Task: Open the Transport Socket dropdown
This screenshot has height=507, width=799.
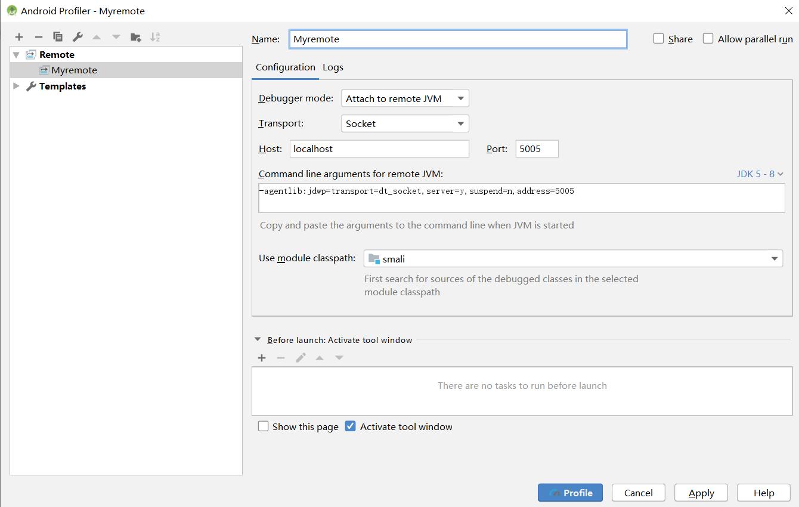Action: (405, 123)
